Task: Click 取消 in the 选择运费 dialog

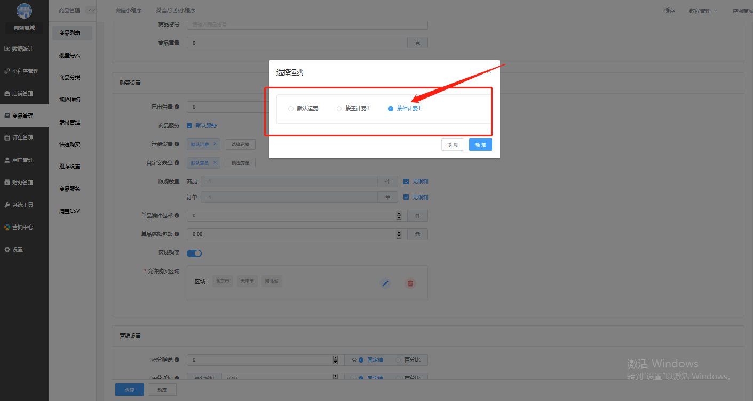Action: click(x=453, y=145)
